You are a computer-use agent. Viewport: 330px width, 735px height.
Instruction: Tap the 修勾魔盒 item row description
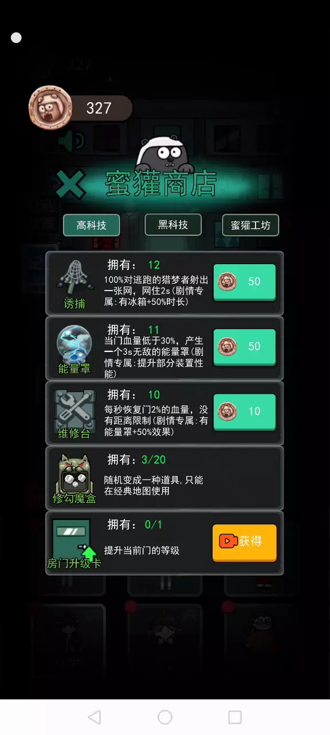[154, 485]
